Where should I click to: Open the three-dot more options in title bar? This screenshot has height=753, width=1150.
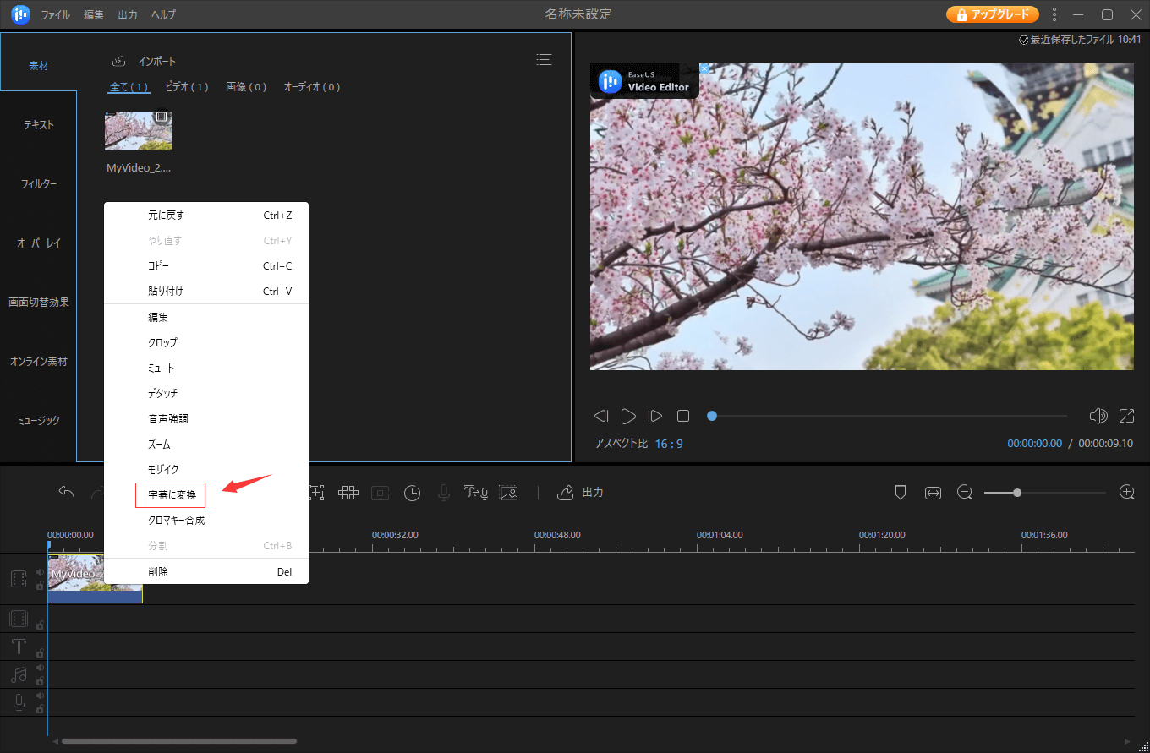(1054, 14)
